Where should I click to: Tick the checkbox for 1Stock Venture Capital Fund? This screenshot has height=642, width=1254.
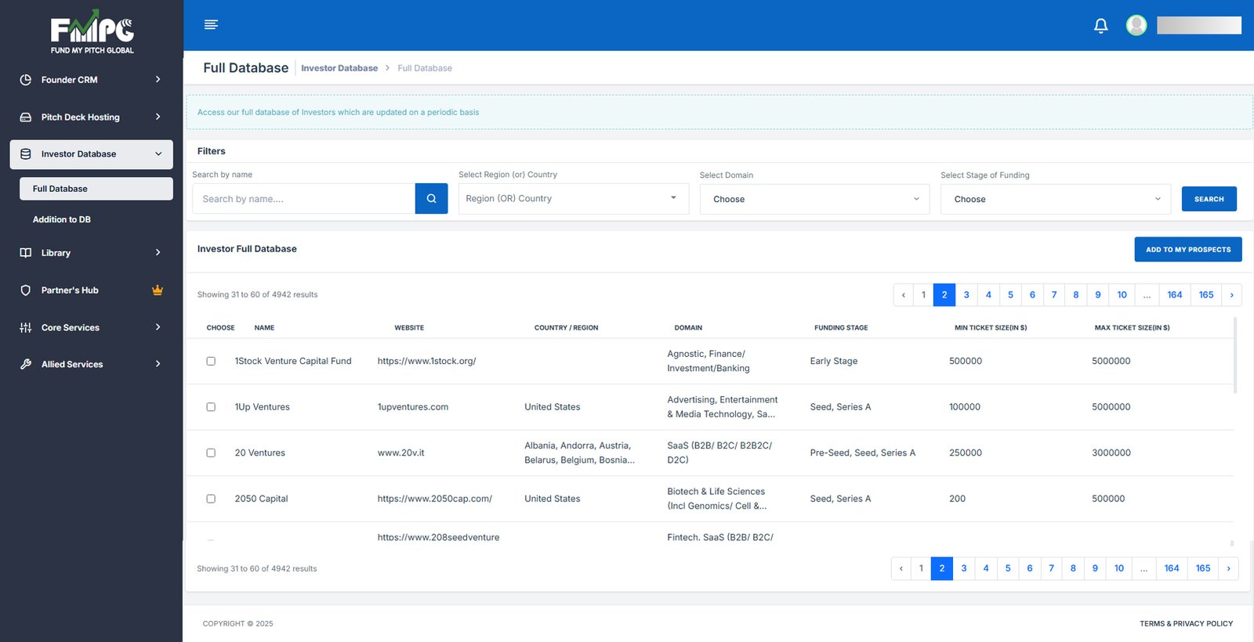(x=211, y=361)
